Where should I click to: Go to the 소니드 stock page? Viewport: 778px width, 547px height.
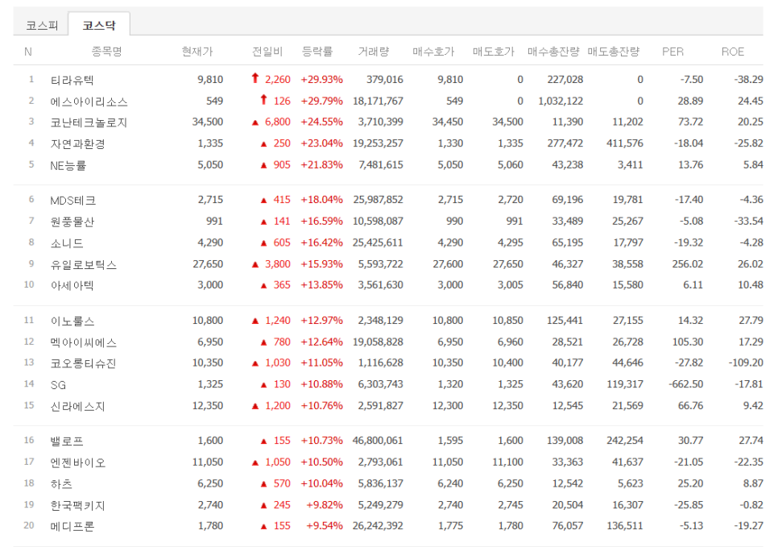tap(66, 242)
